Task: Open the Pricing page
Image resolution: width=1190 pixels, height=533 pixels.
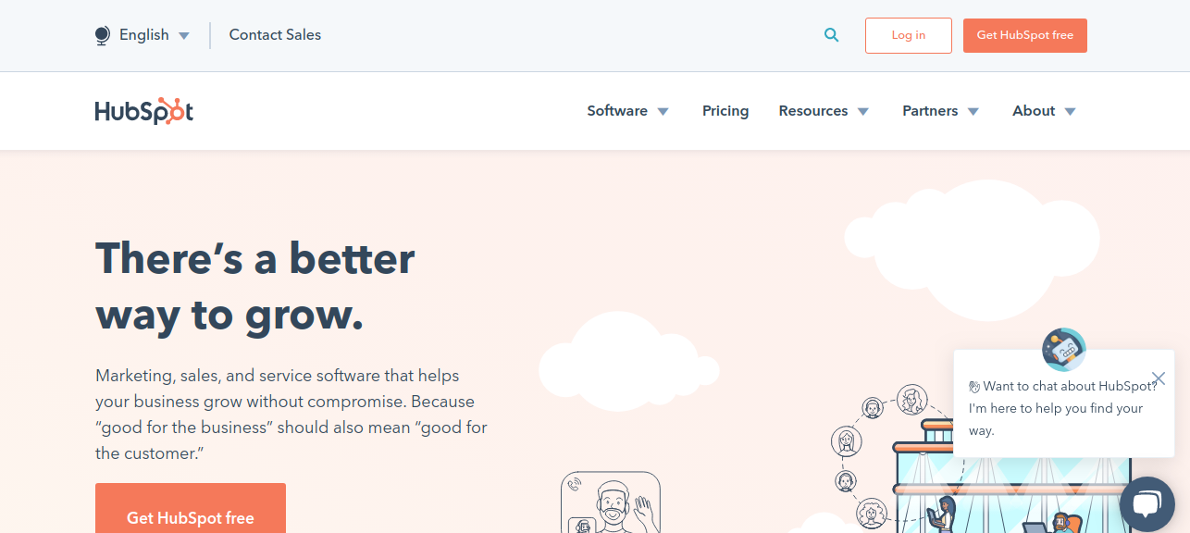Action: [725, 111]
